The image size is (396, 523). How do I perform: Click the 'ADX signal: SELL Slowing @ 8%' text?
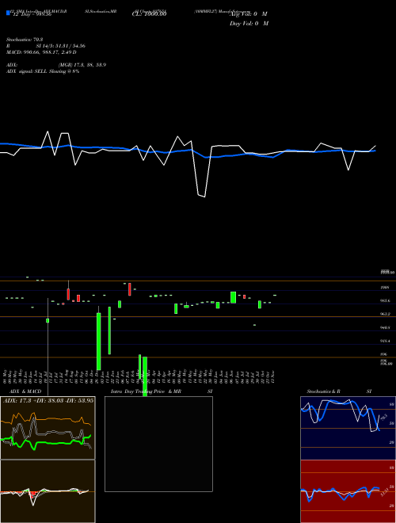43,71
